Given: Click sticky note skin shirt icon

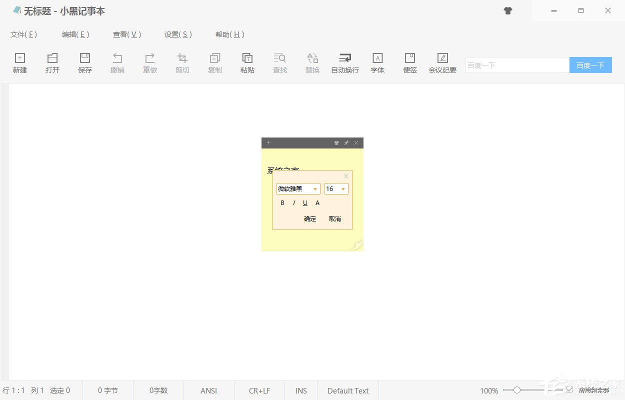Looking at the screenshot, I should click(336, 143).
